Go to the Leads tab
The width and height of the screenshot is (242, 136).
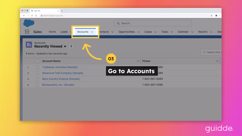[x=64, y=32]
